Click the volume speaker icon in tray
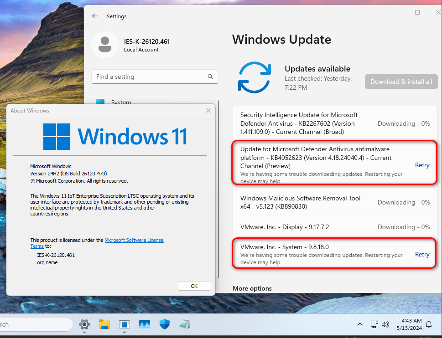 click(x=385, y=324)
